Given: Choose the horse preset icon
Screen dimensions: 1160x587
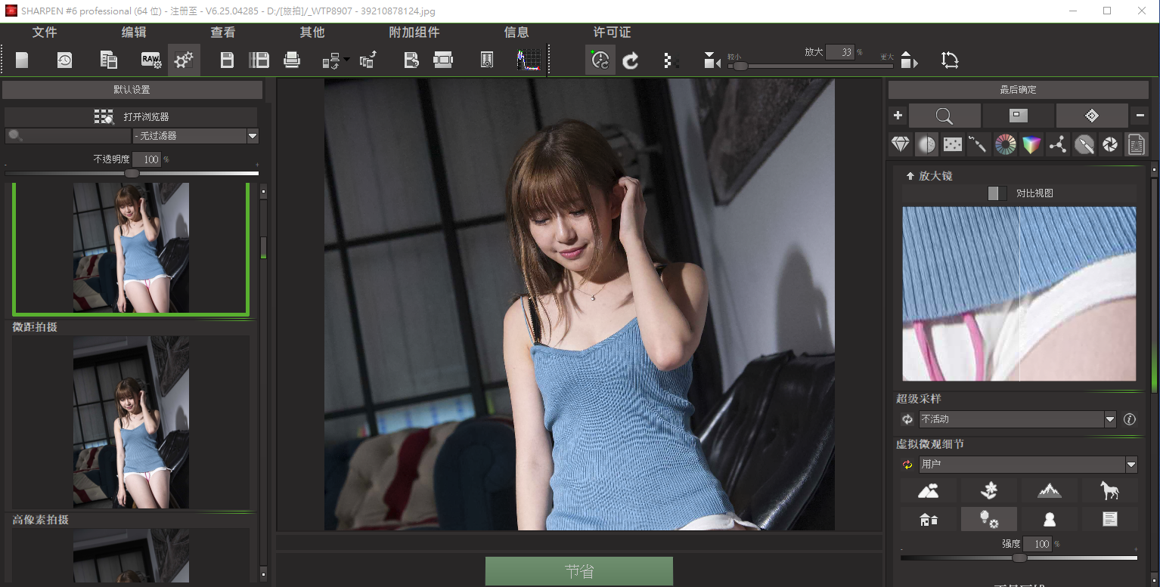Looking at the screenshot, I should [1109, 491].
